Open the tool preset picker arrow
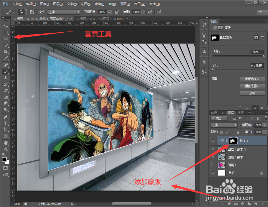Viewport: 268px width, 207px height. pyautogui.click(x=13, y=12)
